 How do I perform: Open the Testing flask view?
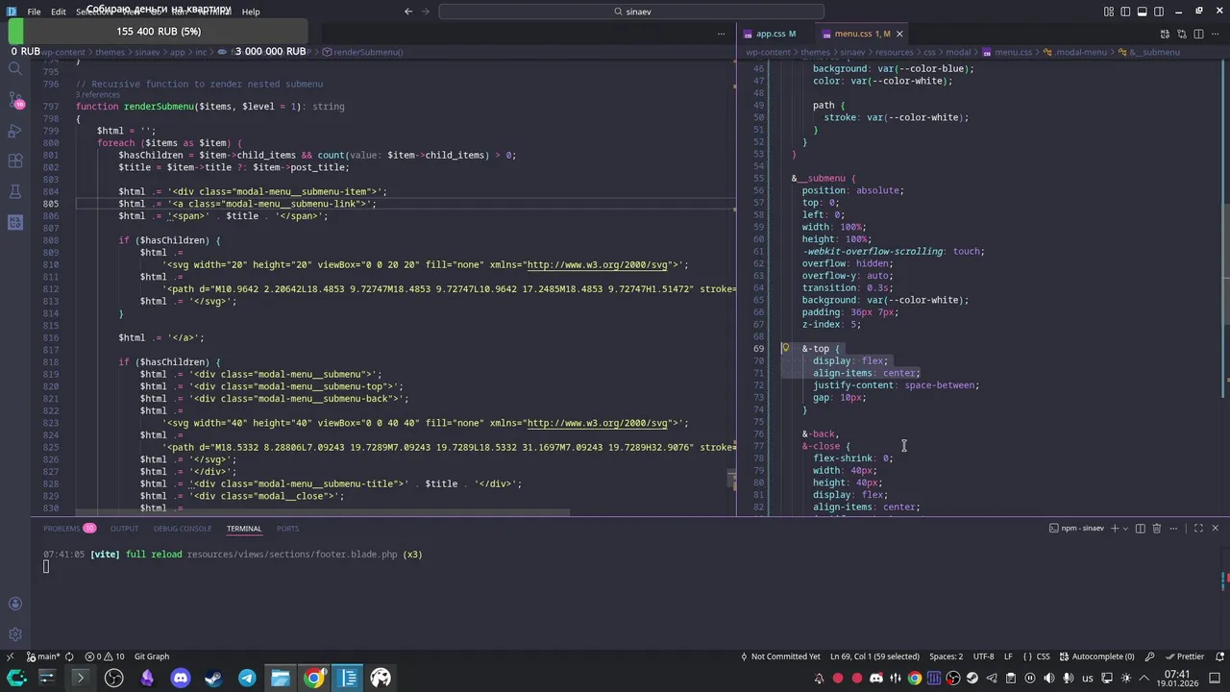pos(15,191)
